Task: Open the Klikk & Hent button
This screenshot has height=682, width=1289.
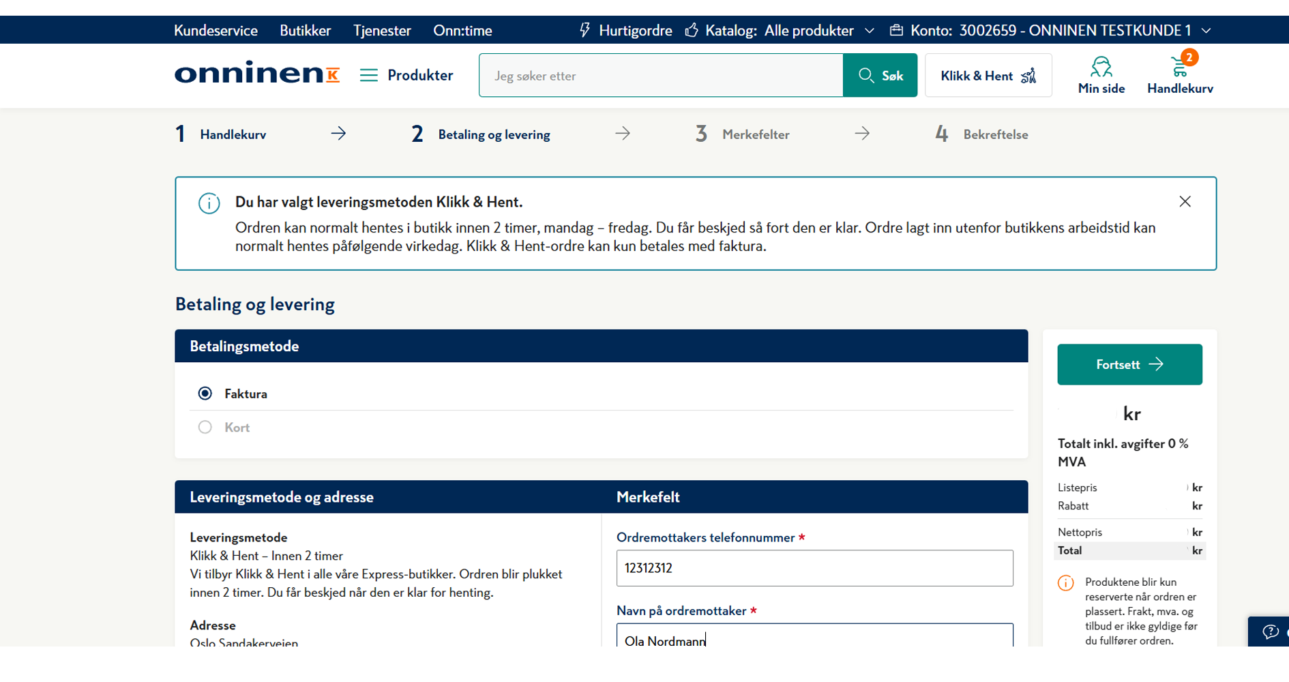Action: 988,75
